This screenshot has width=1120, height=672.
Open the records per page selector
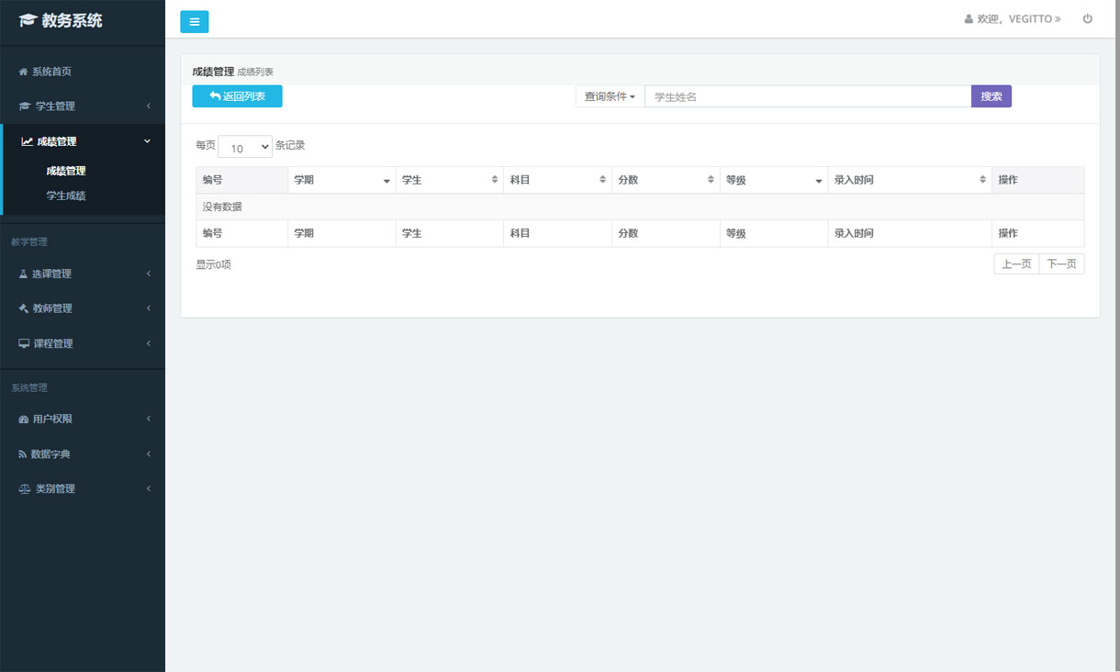[245, 147]
